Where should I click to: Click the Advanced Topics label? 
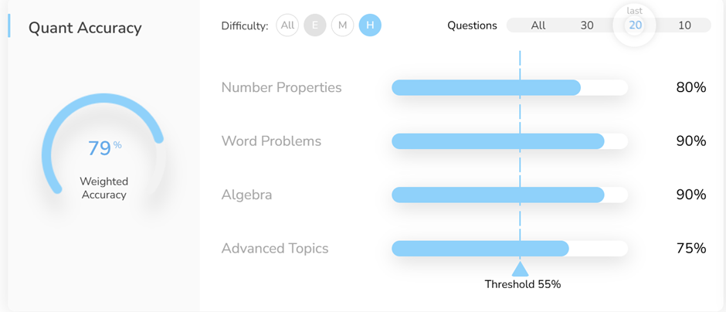coord(274,249)
